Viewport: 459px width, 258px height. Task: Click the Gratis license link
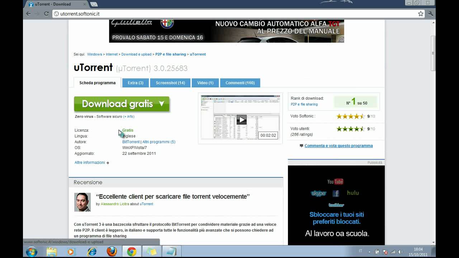click(128, 130)
